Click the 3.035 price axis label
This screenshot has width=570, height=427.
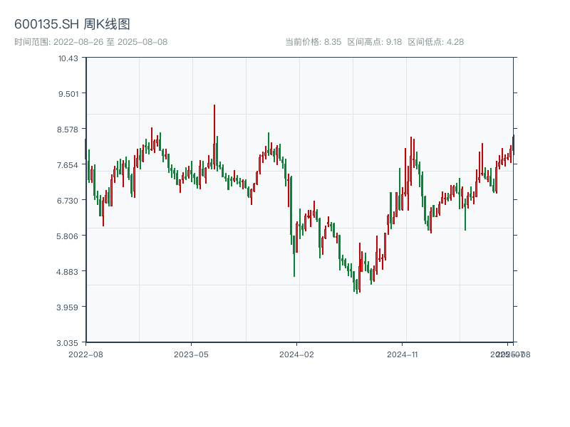click(68, 342)
